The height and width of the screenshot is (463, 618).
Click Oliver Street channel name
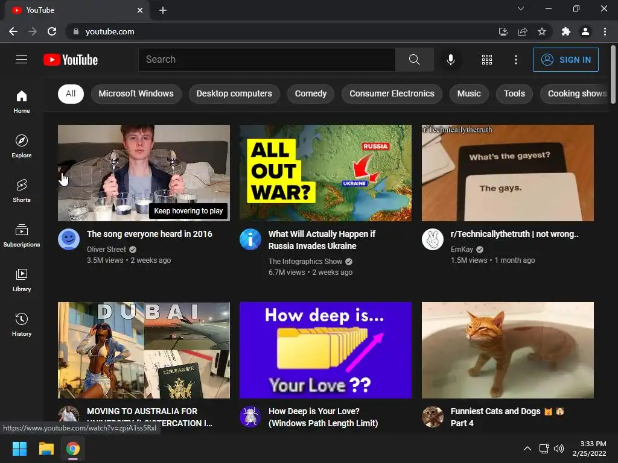coord(106,249)
